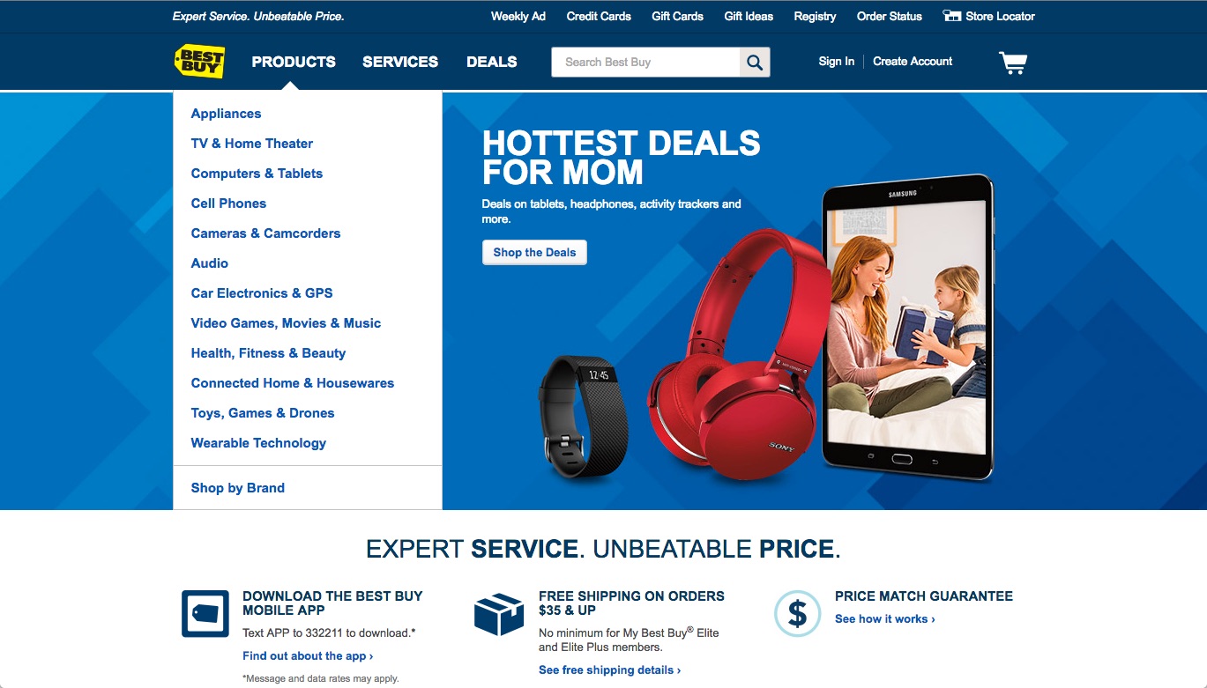Click the mobile app price tag icon
The image size is (1207, 688).
coord(205,614)
